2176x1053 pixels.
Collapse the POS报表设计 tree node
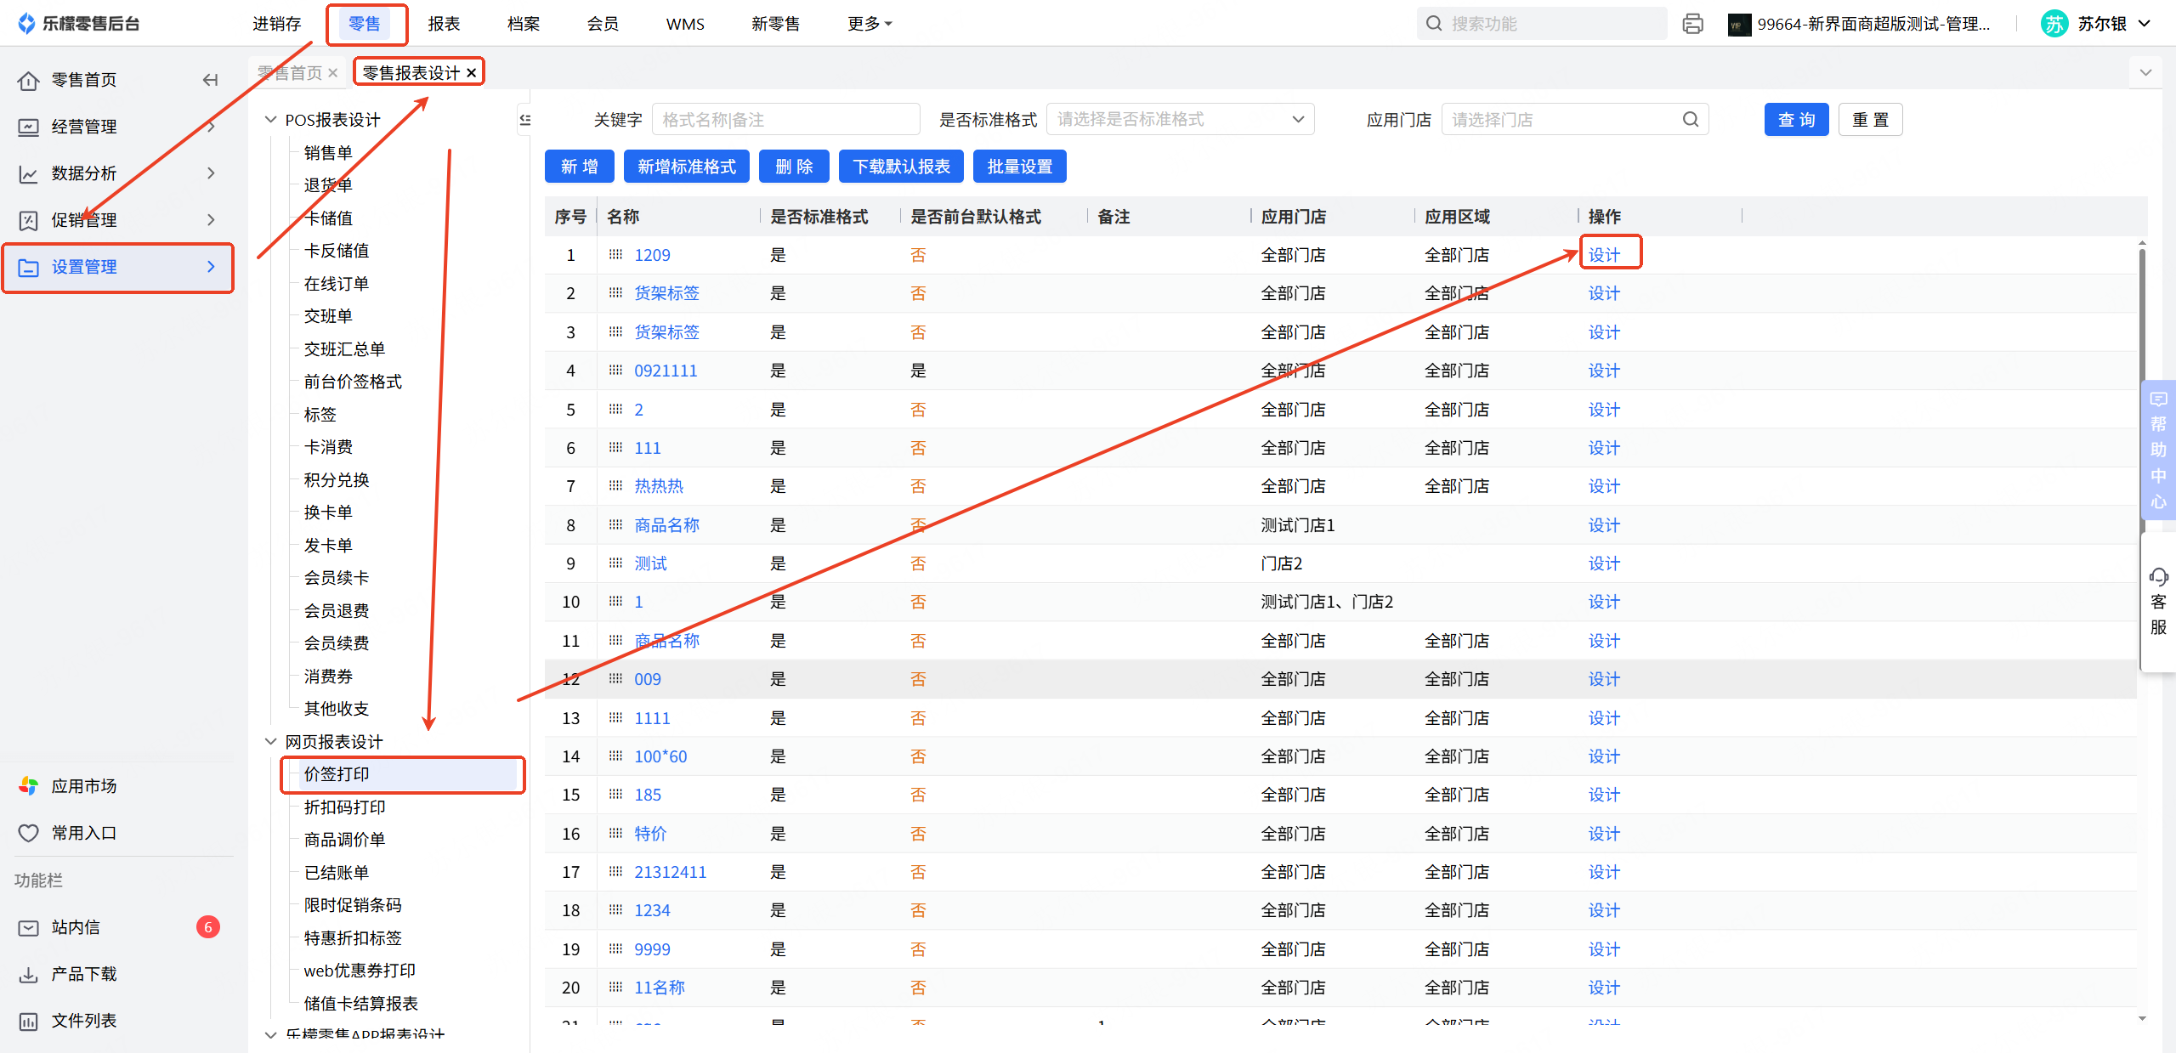coord(271,120)
